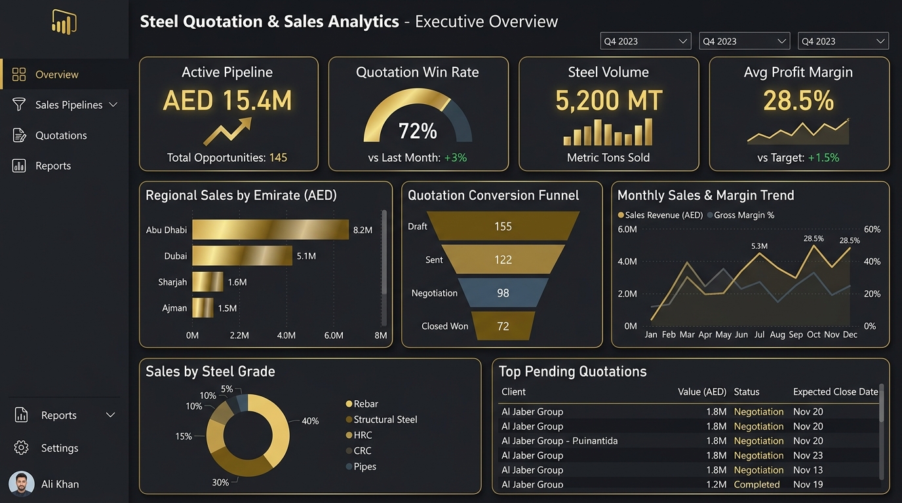Click the bottom Reports file icon
Image resolution: width=902 pixels, height=503 pixels.
21,415
